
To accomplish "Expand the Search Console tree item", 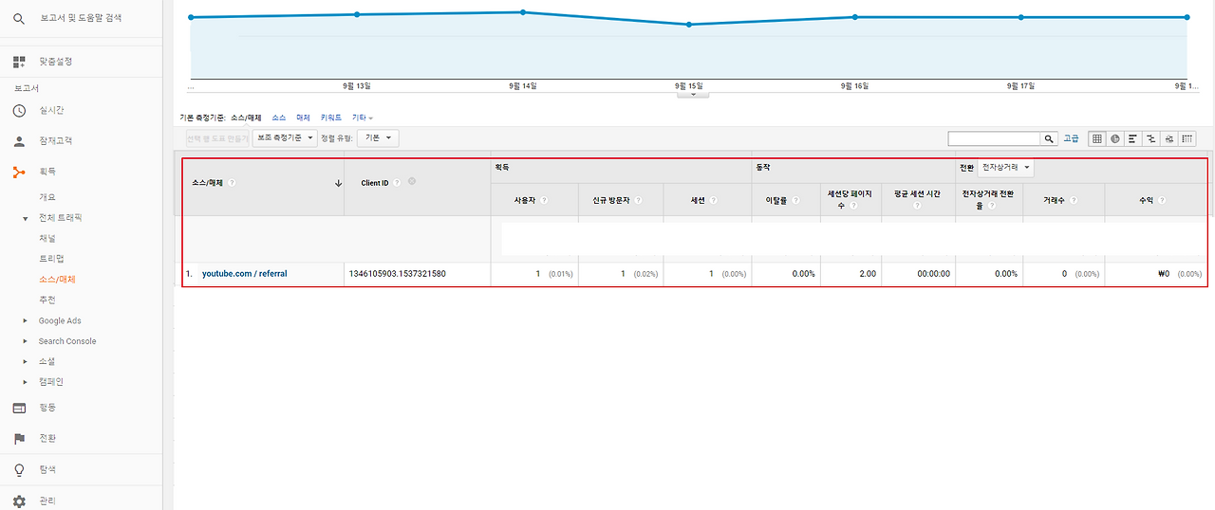I will pyautogui.click(x=27, y=341).
